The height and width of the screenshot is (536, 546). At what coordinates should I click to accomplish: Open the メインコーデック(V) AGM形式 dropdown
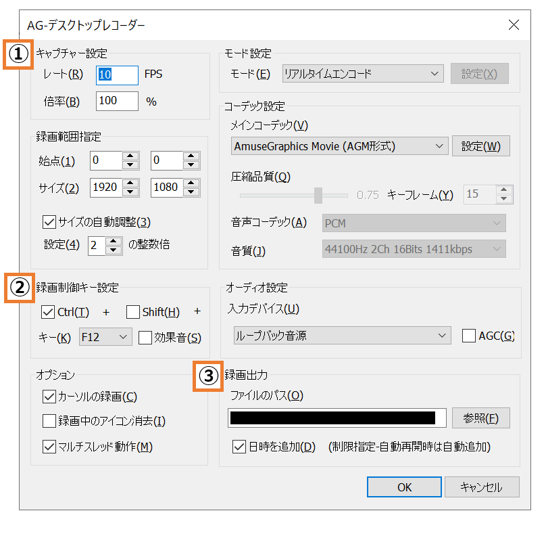point(339,146)
